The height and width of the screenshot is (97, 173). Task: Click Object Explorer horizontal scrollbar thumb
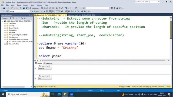14,87
